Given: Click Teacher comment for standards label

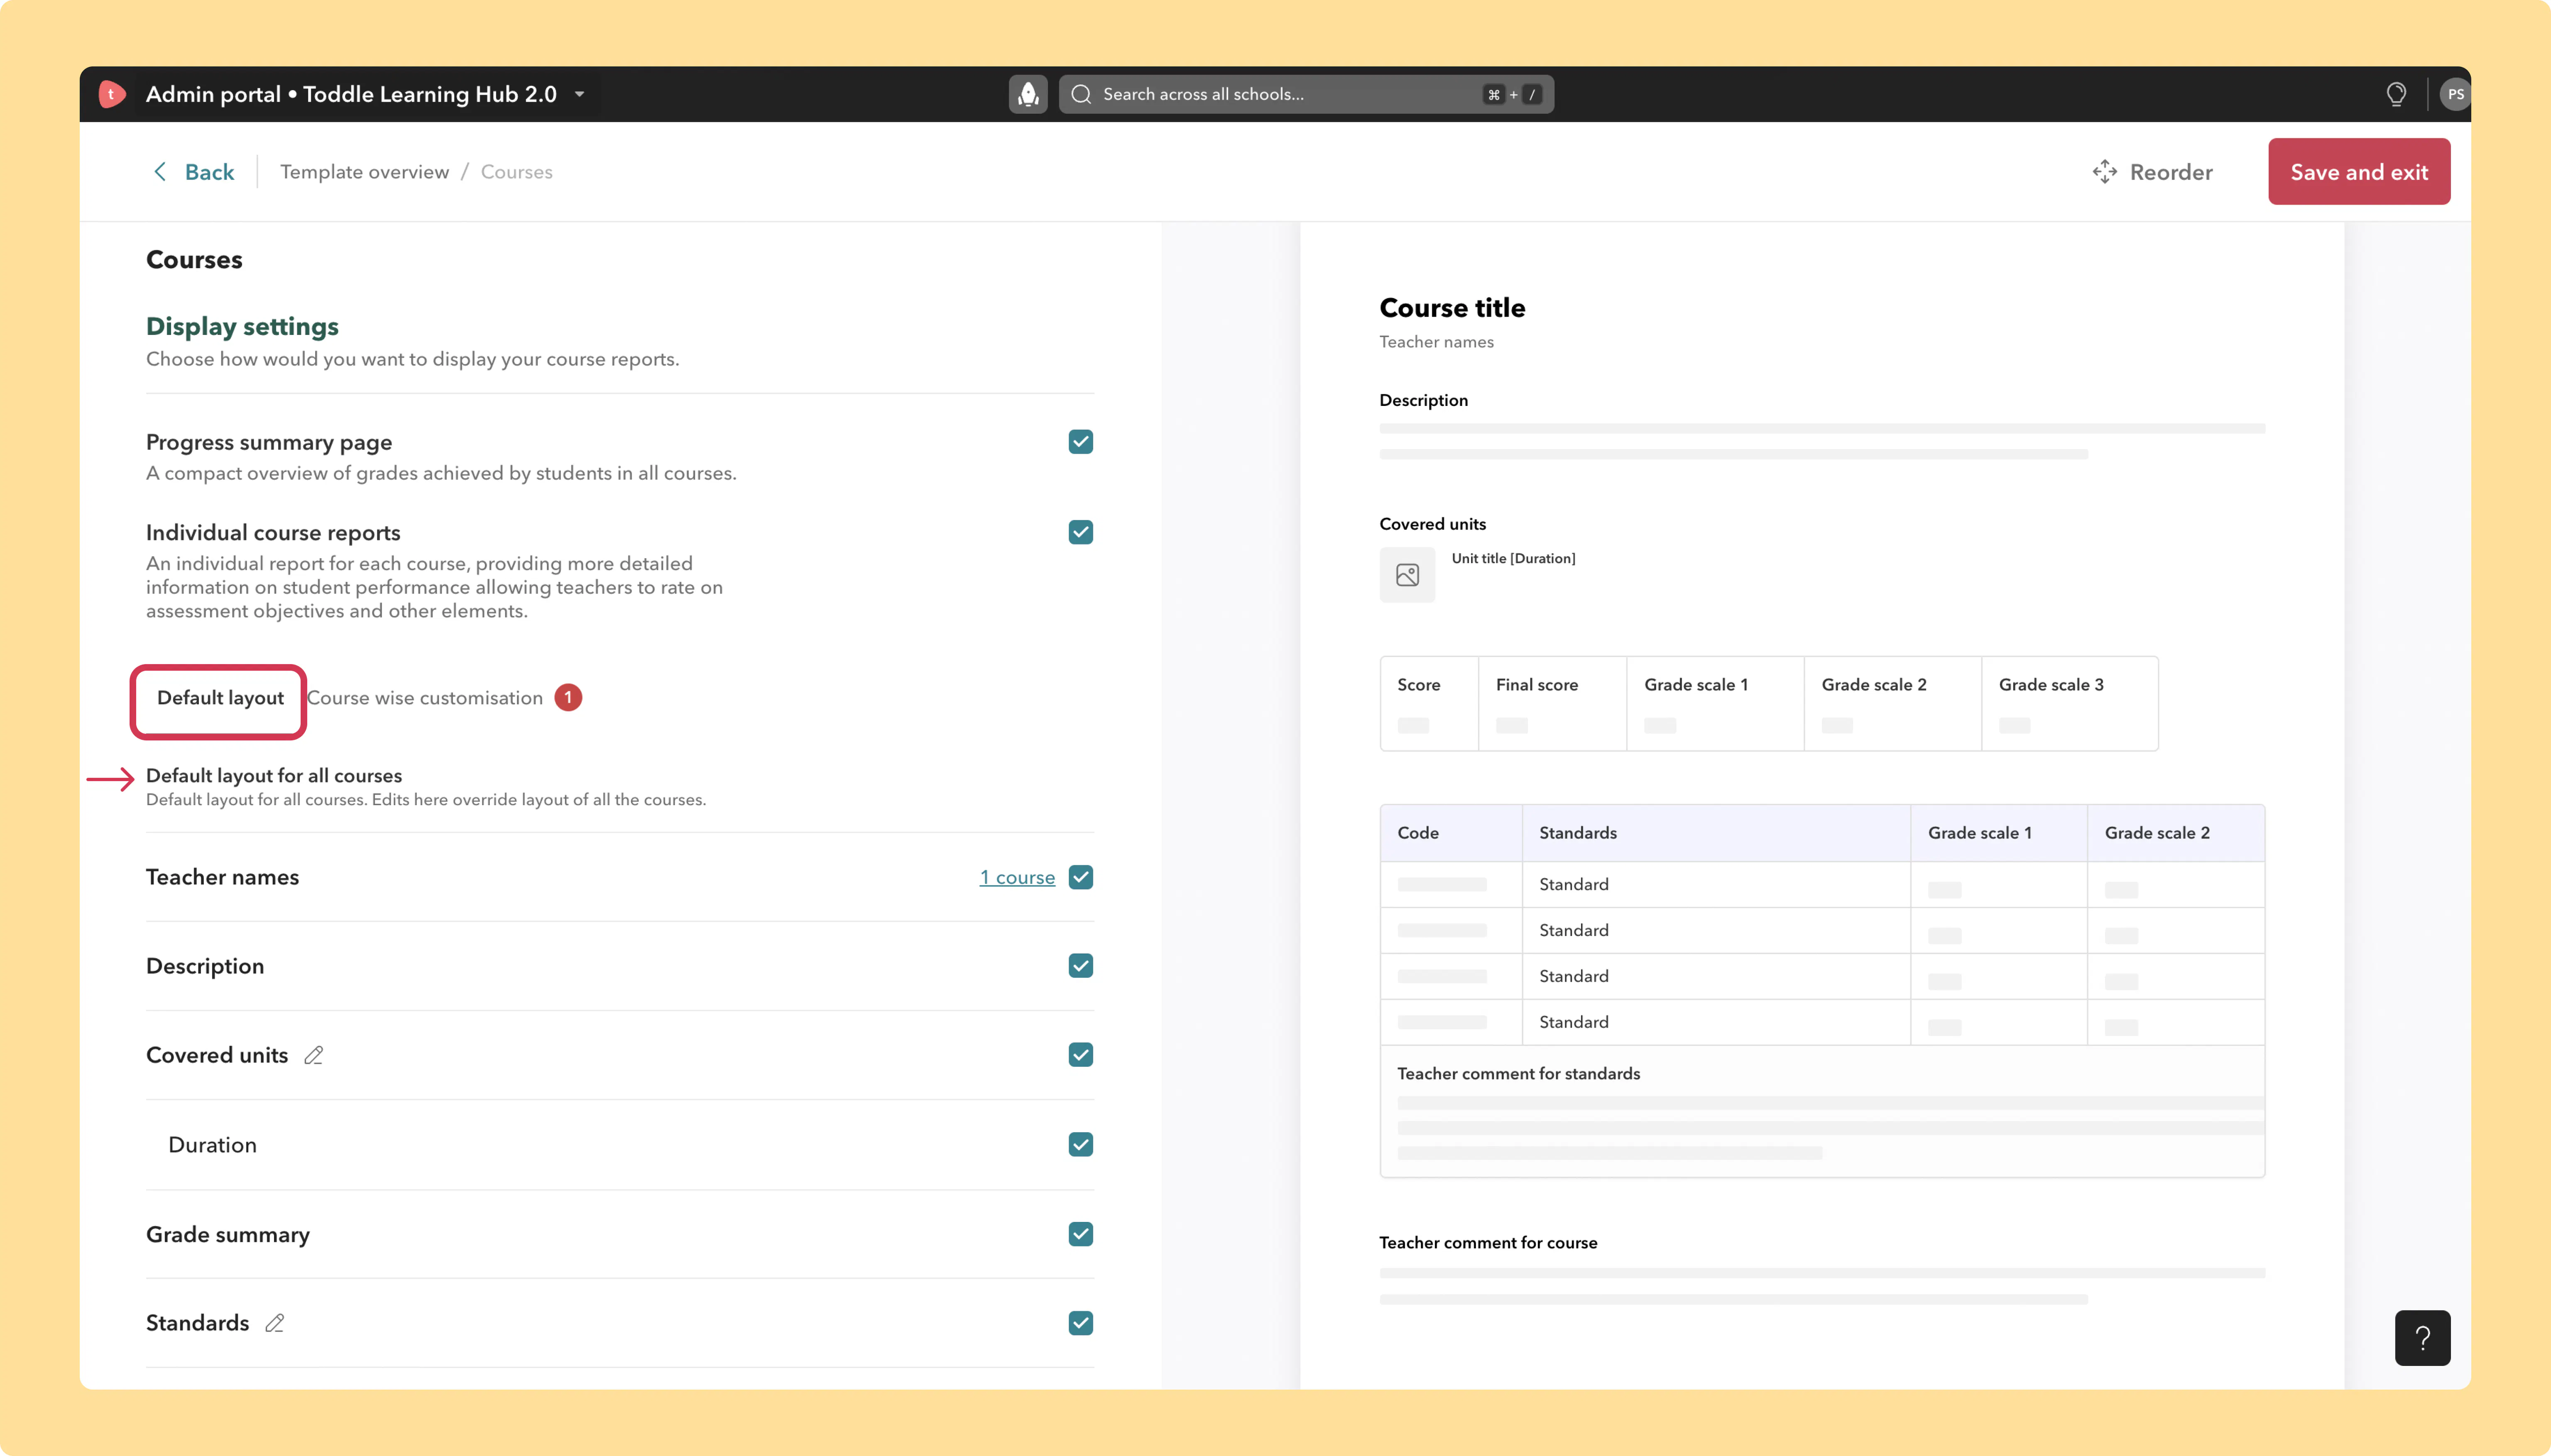Looking at the screenshot, I should click(1518, 1074).
